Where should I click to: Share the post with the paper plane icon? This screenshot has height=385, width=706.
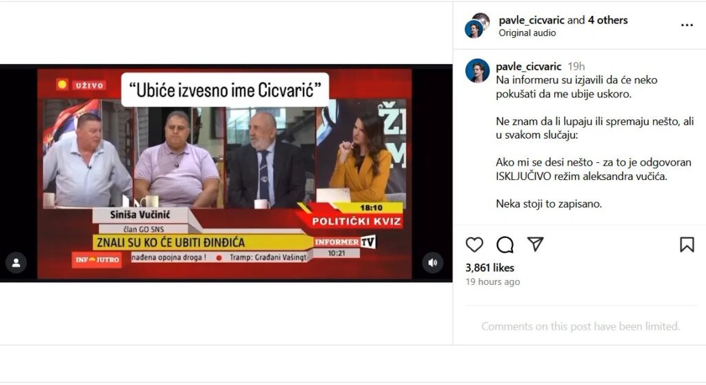(x=535, y=244)
